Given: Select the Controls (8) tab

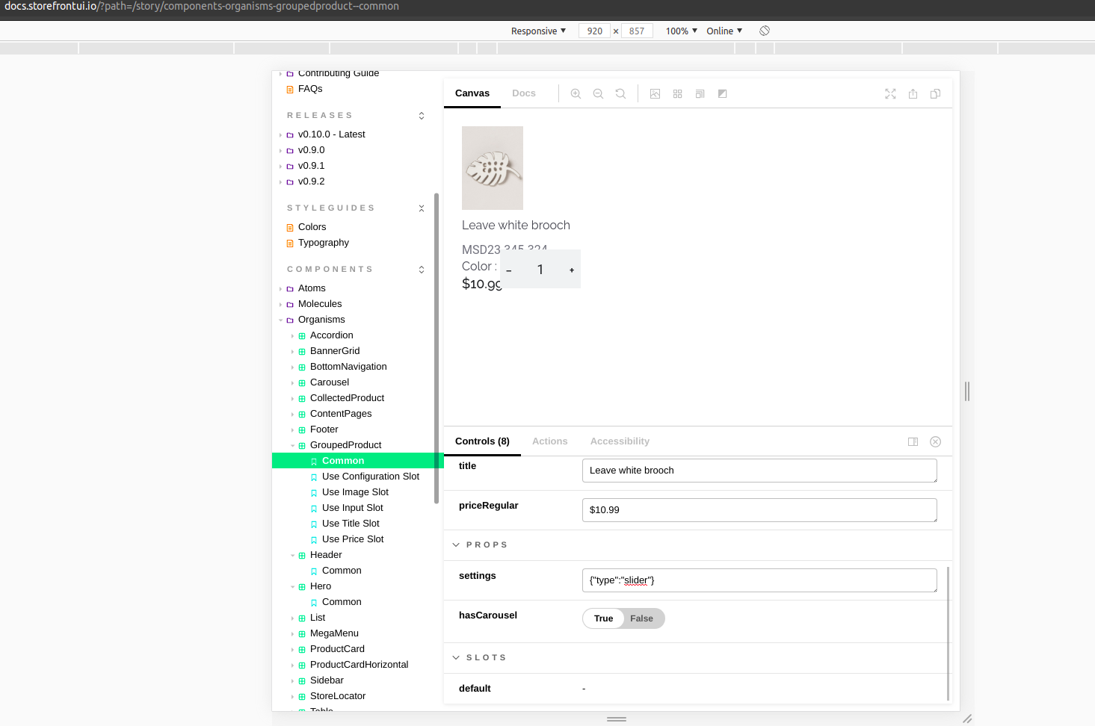Looking at the screenshot, I should 482,441.
